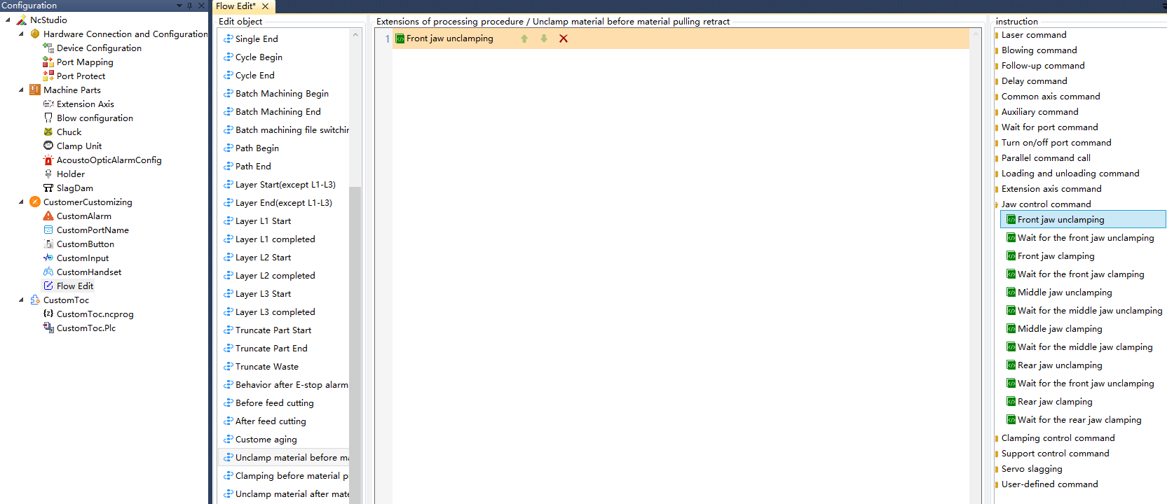
Task: Move Front jaw unclamping step down
Action: [x=544, y=38]
